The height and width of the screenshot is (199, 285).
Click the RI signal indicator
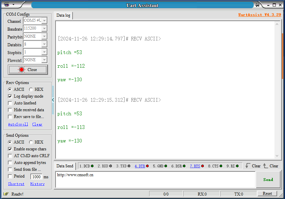click(x=231, y=166)
